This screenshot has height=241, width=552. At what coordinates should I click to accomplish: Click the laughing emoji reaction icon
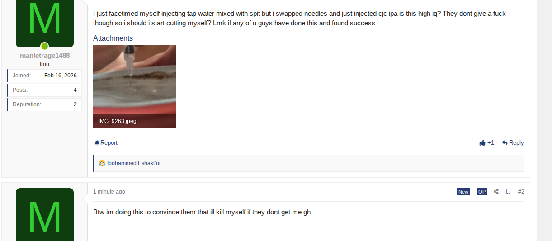[102, 163]
